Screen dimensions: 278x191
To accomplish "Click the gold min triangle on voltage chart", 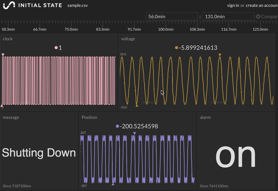I will pyautogui.click(x=137, y=106).
